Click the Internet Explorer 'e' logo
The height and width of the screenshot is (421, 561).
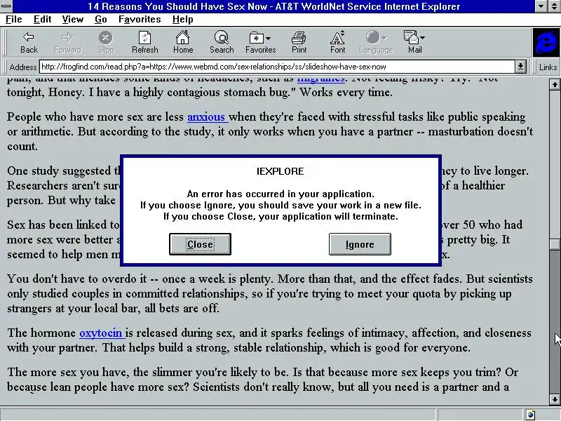click(546, 43)
